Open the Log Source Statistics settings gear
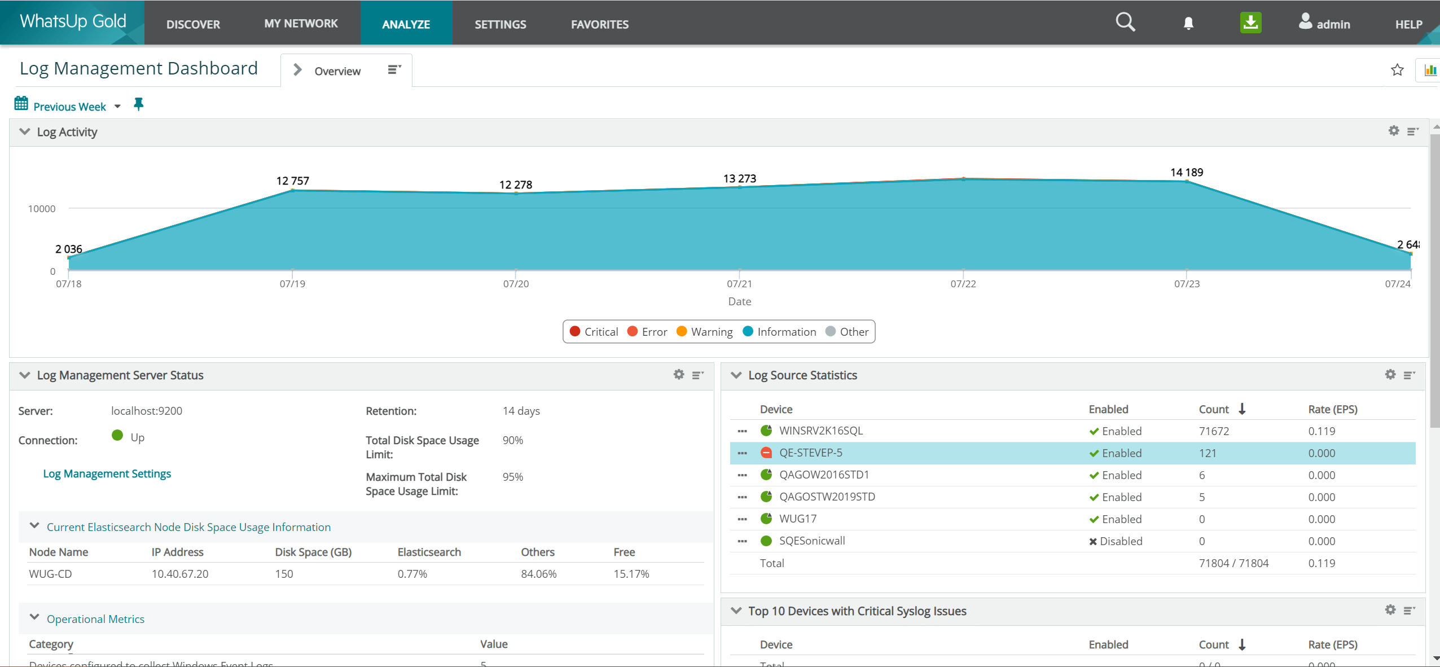 point(1390,374)
